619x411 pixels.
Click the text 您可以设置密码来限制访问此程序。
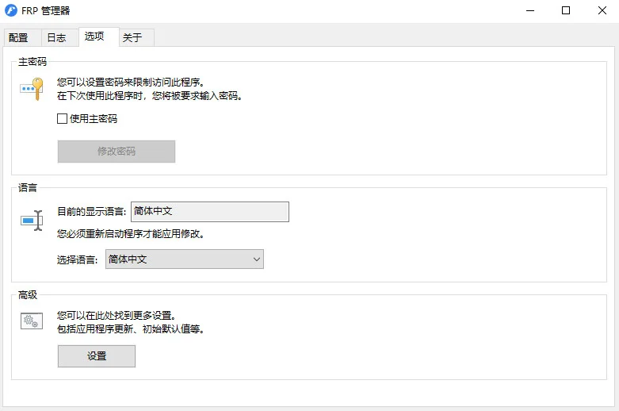point(132,83)
